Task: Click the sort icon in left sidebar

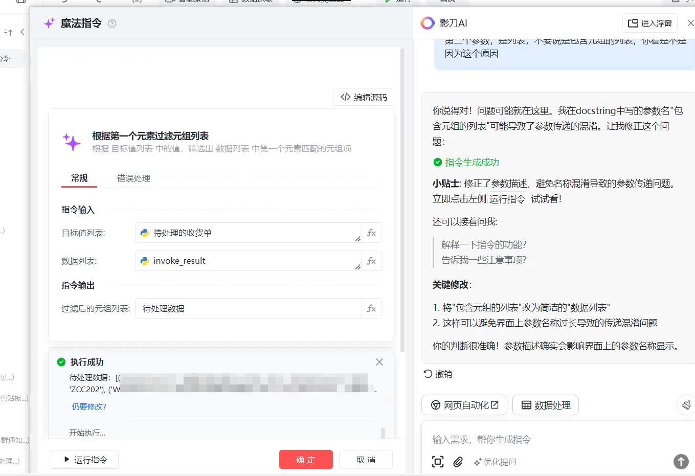Action: tap(8, 32)
